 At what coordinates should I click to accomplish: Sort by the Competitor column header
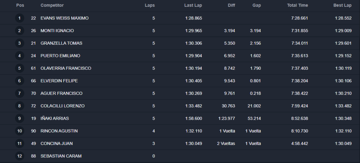(52, 5)
